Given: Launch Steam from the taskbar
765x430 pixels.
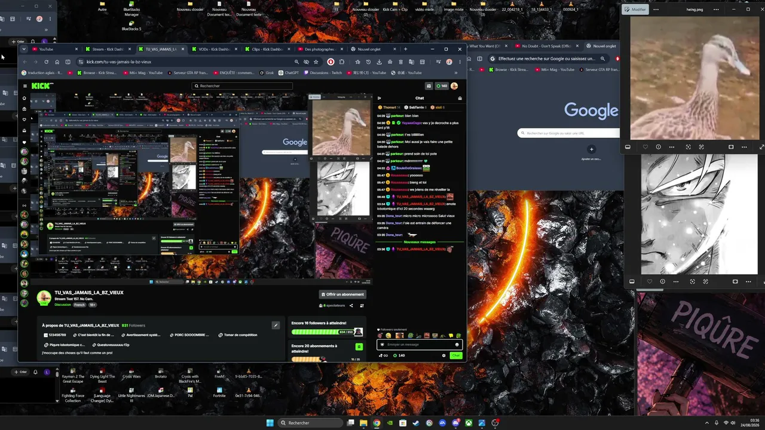Looking at the screenshot, I should (416, 423).
